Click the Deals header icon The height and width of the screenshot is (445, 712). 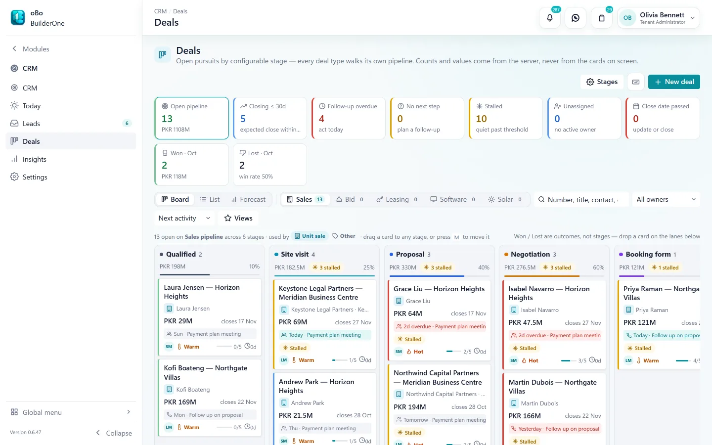click(x=162, y=55)
